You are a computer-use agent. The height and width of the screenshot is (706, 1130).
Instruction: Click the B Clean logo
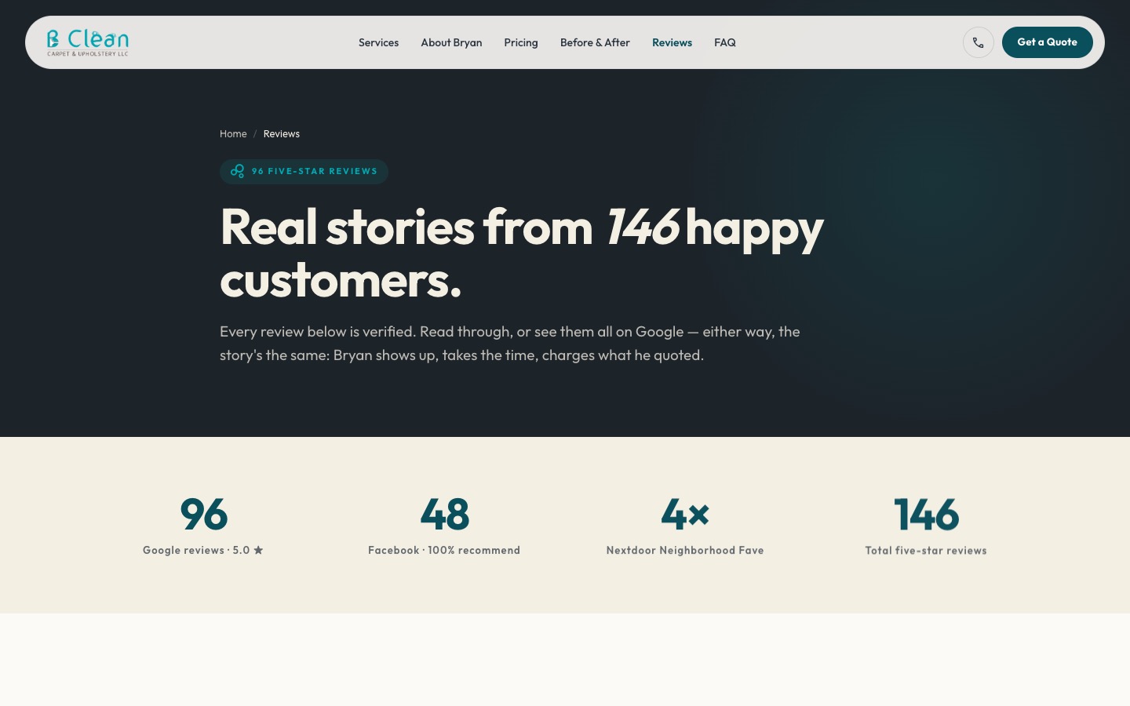click(87, 42)
